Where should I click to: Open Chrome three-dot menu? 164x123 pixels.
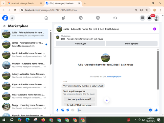[160, 10]
